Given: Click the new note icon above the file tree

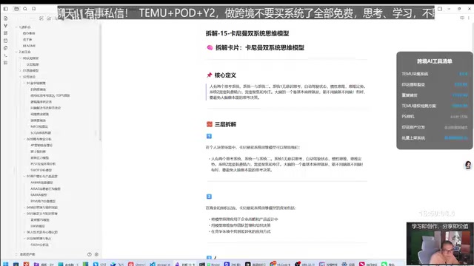Looking at the screenshot, I should 41,18.
